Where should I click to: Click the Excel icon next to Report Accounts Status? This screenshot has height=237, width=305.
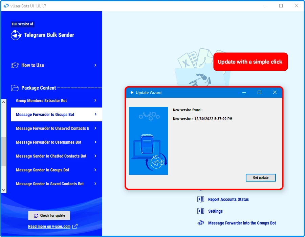200,199
